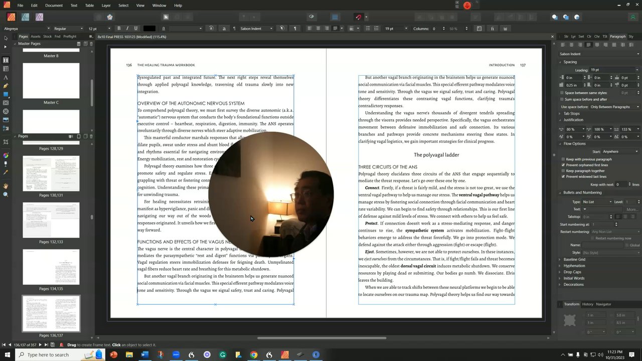Enable Keep with previous paragraph

tap(563, 159)
